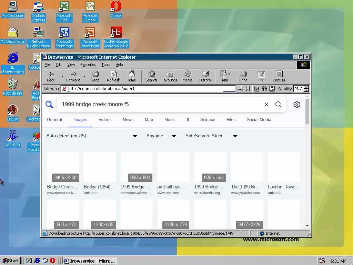
Task: Open Opera desktop icon
Action: (116, 10)
